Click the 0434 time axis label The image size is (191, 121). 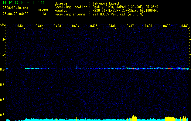click(76, 26)
